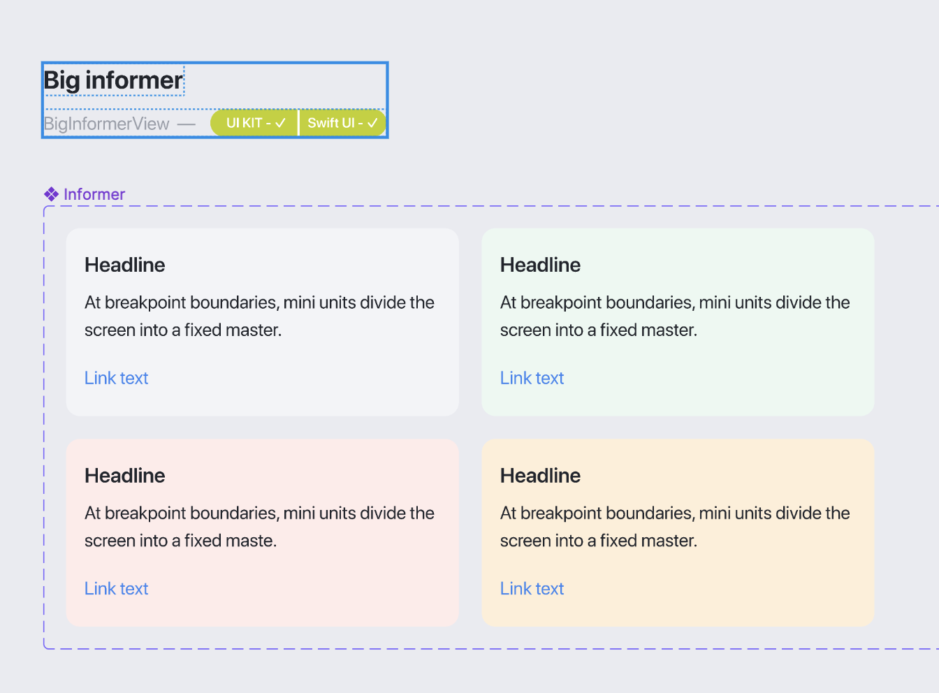
Task: Select the Headline in the gray card
Action: (124, 265)
